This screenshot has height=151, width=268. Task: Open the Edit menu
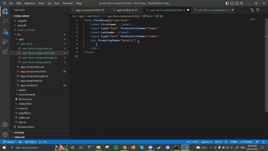tap(18, 3)
